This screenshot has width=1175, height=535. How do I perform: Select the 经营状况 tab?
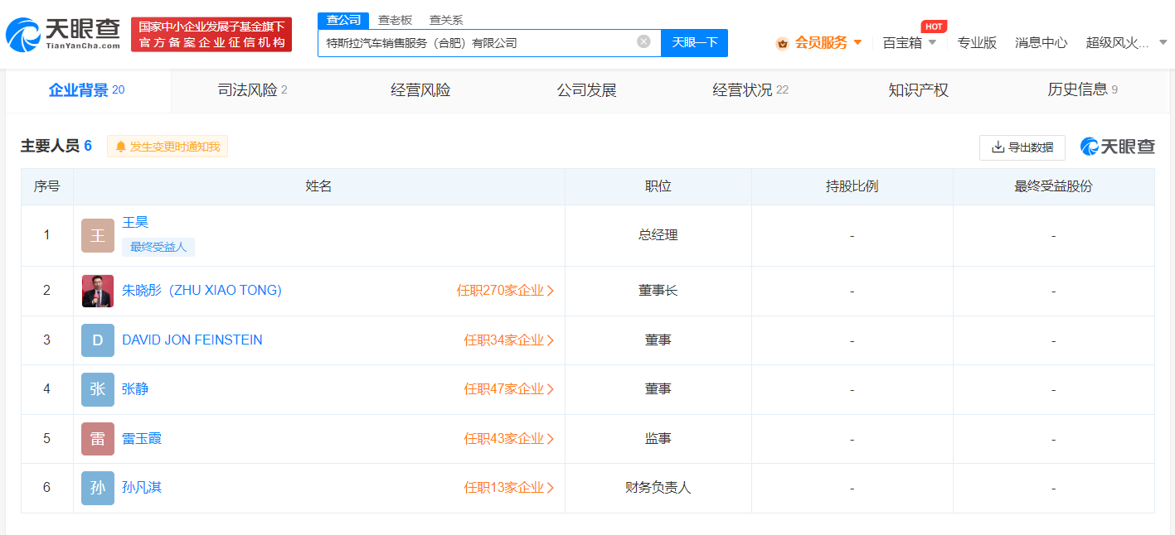pyautogui.click(x=750, y=90)
